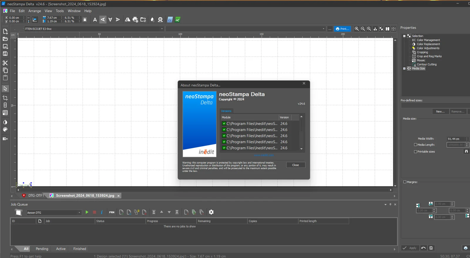Image resolution: width=470 pixels, height=258 pixels.
Task: Enable the Media Length checkbox
Action: pyautogui.click(x=415, y=145)
